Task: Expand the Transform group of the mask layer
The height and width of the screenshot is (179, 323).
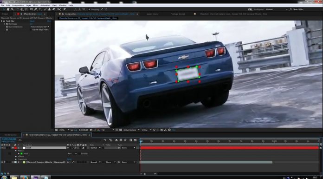Action: (16, 159)
